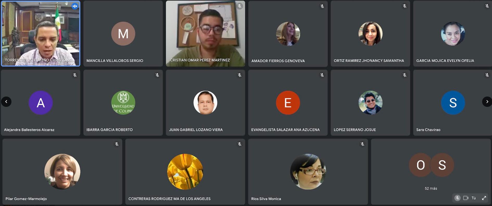492x206 pixels.
Task: Show the 52 más remaining participants
Action: [431, 188]
